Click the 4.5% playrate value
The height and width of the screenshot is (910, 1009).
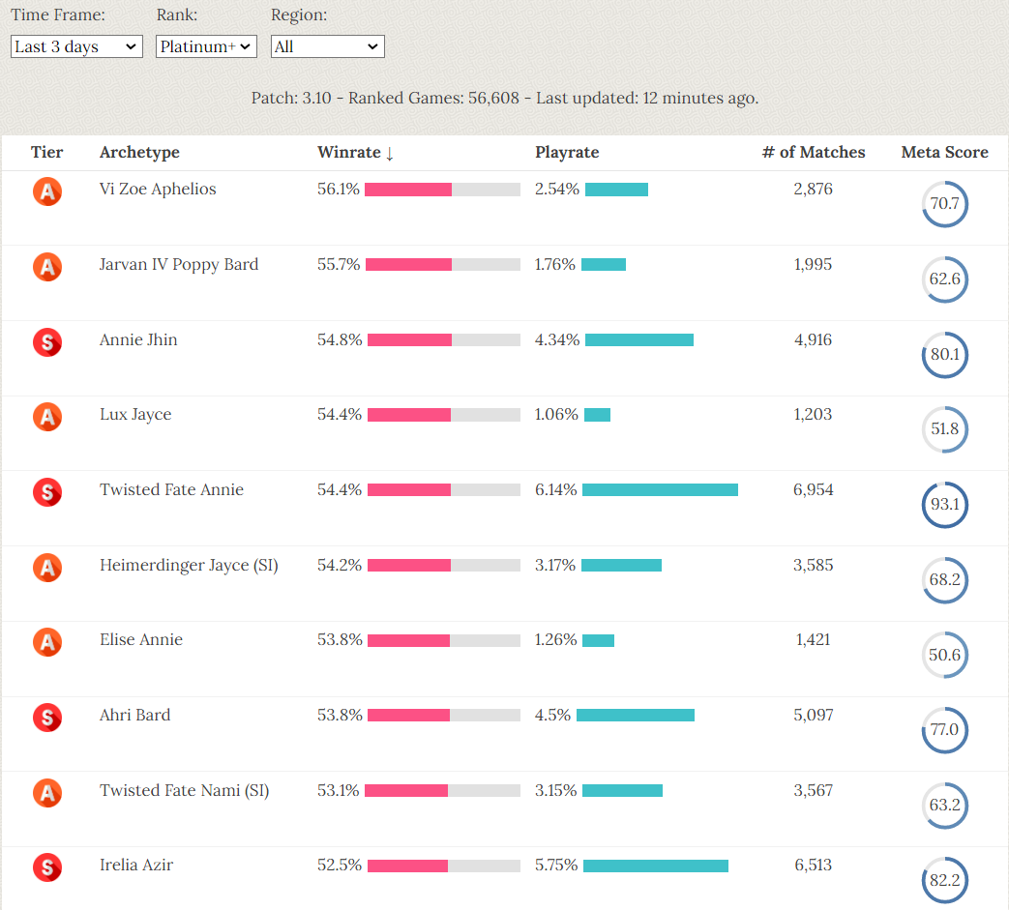pyautogui.click(x=552, y=715)
